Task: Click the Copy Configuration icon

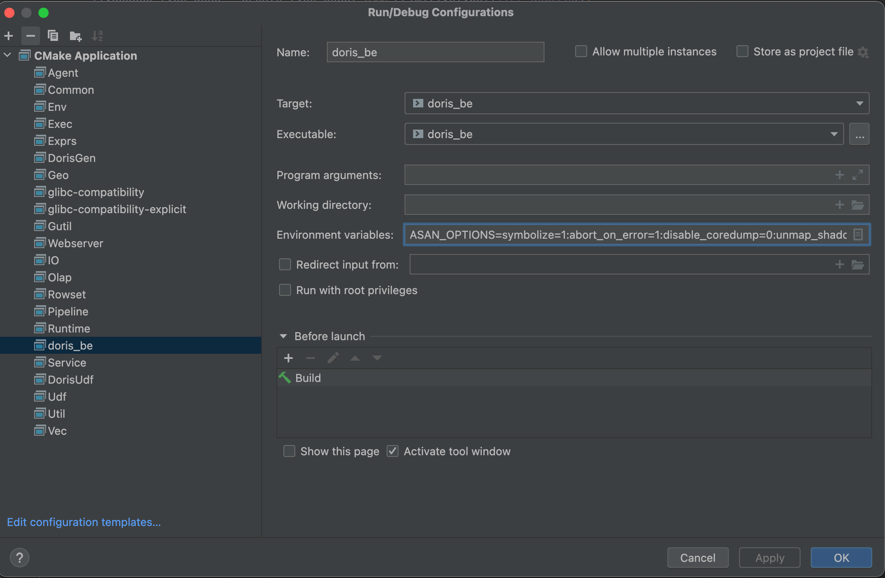Action: tap(53, 36)
